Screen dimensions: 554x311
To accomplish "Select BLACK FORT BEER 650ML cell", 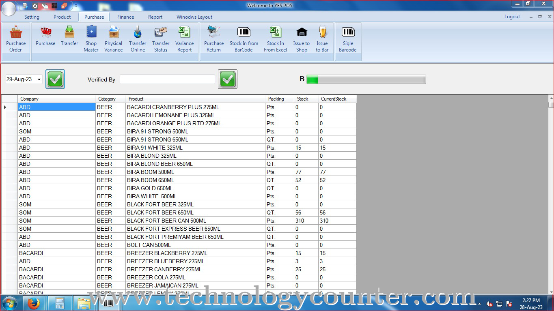I will (196, 212).
